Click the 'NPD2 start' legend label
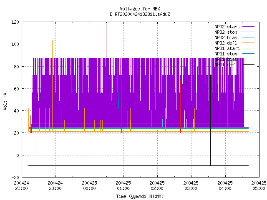 (227, 27)
